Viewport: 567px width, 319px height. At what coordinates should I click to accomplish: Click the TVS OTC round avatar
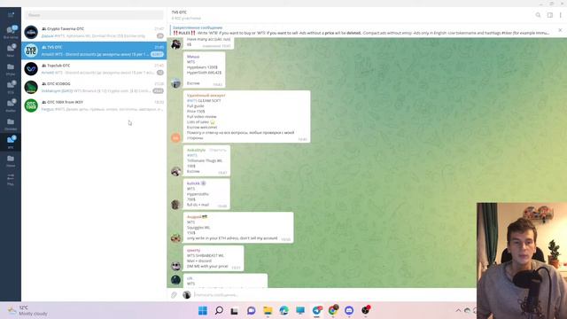pyautogui.click(x=31, y=51)
